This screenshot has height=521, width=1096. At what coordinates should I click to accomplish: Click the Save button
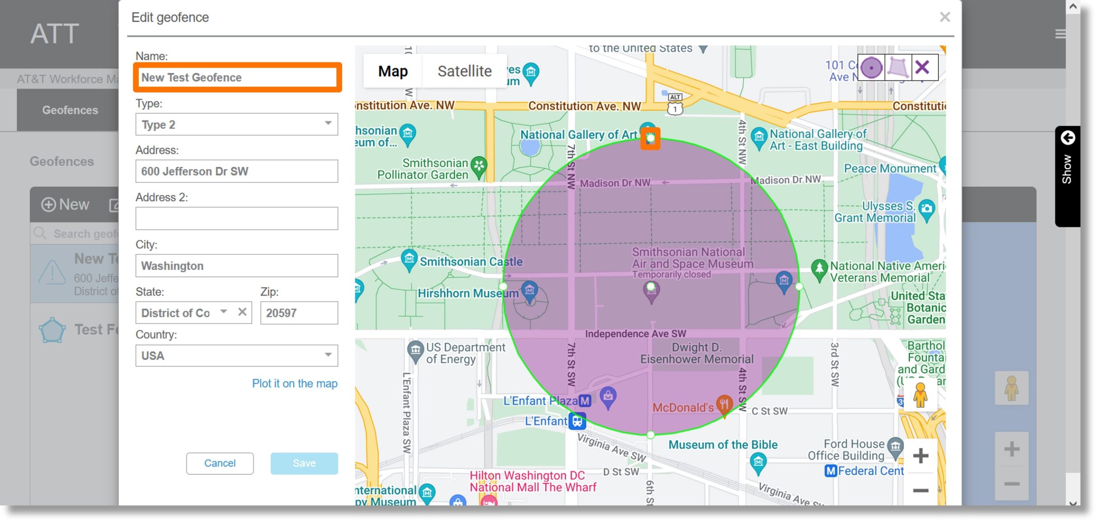(x=304, y=462)
